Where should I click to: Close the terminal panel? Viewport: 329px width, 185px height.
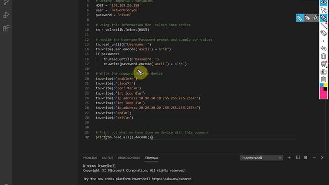click(x=322, y=158)
